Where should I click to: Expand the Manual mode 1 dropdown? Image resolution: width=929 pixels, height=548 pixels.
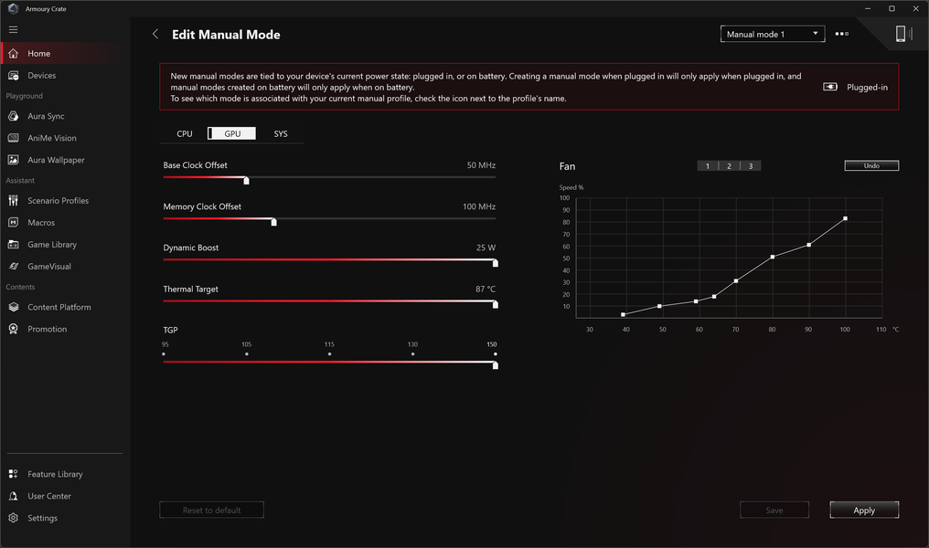pos(773,35)
